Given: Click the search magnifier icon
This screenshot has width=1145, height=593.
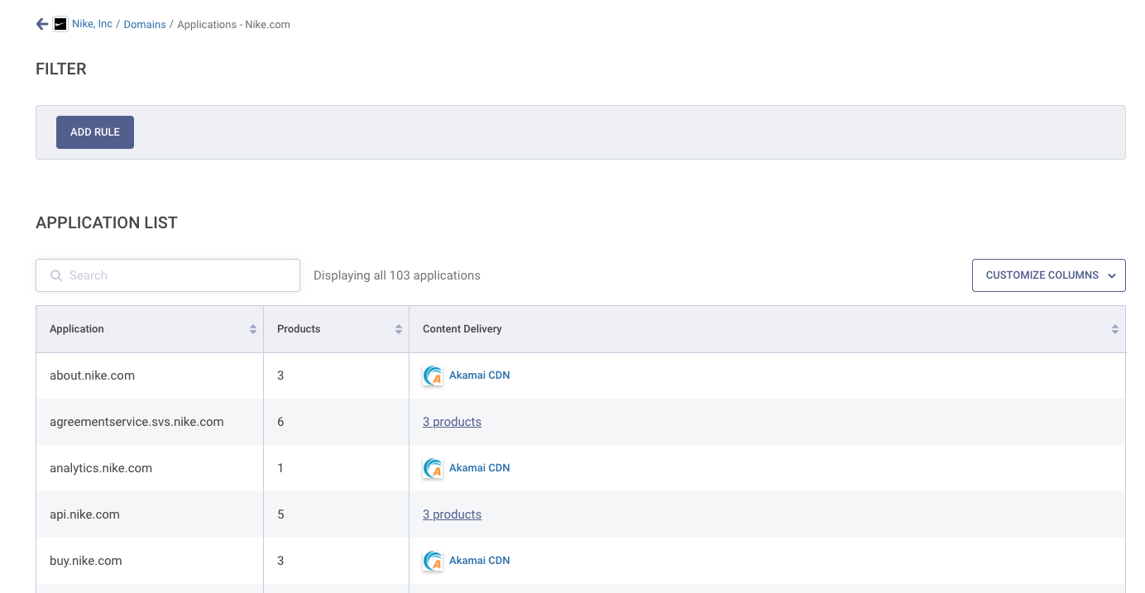Looking at the screenshot, I should click(x=56, y=275).
